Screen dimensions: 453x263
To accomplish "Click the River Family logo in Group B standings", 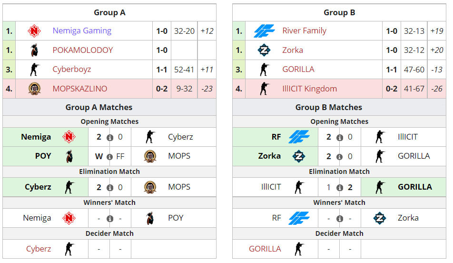I will click(264, 31).
